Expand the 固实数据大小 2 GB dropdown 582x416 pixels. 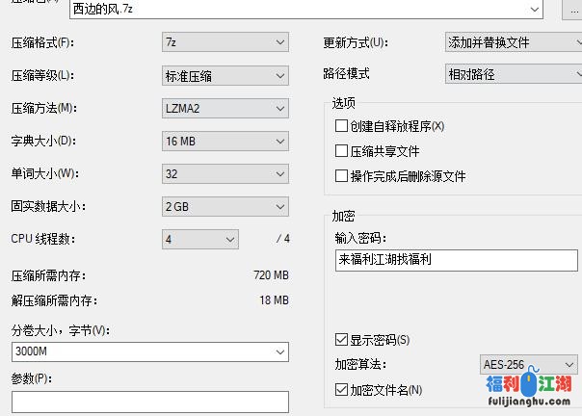pos(225,206)
